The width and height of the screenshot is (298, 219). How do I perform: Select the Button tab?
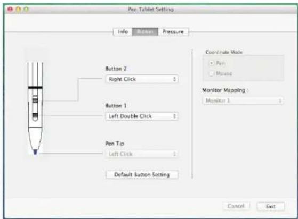[145, 32]
